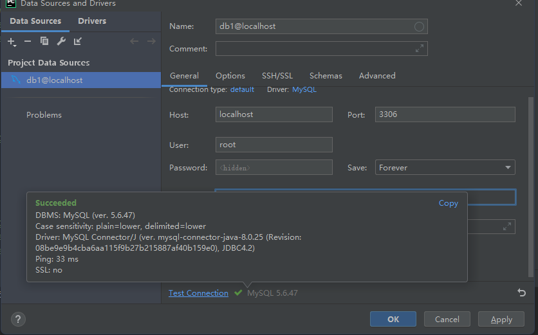Open driver settings with the wrench icon
Image resolution: width=538 pixels, height=335 pixels.
[61, 42]
